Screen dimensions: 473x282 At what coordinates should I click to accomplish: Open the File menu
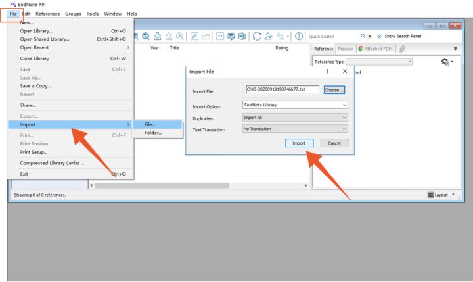tap(13, 14)
